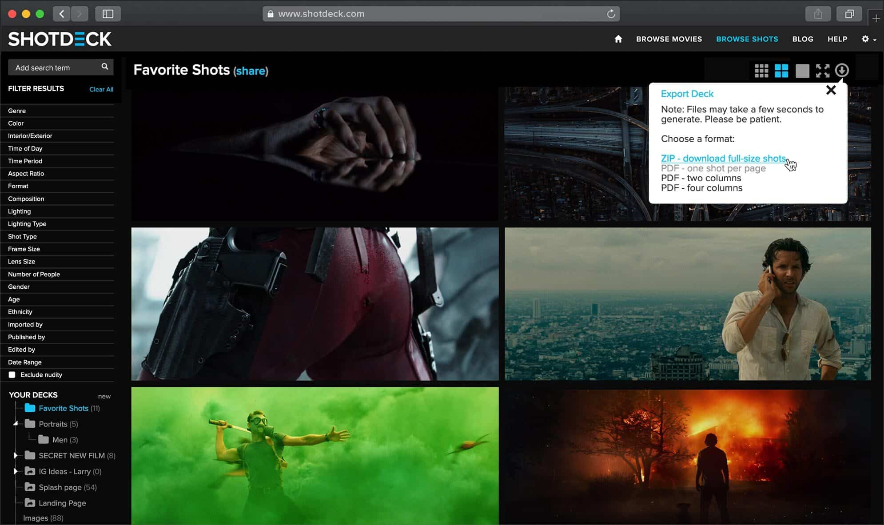Click the single-column grid icon

tap(801, 70)
